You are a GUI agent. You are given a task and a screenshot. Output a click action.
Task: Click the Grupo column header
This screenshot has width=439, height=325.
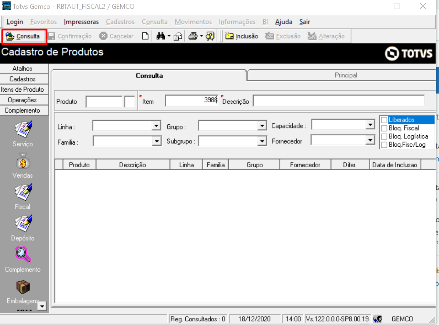click(254, 165)
